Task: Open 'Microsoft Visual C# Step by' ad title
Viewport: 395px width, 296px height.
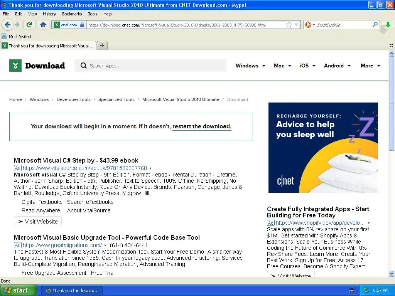Action: 76,160
